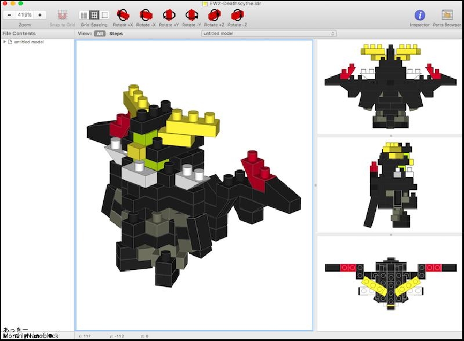
Task: Switch view to Steps
Action: [116, 34]
